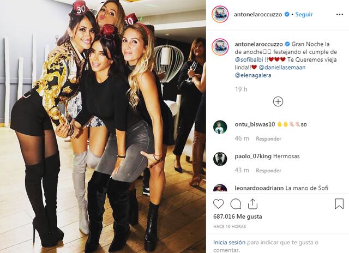
Task: Like the post with the heart icon
Action: click(218, 204)
